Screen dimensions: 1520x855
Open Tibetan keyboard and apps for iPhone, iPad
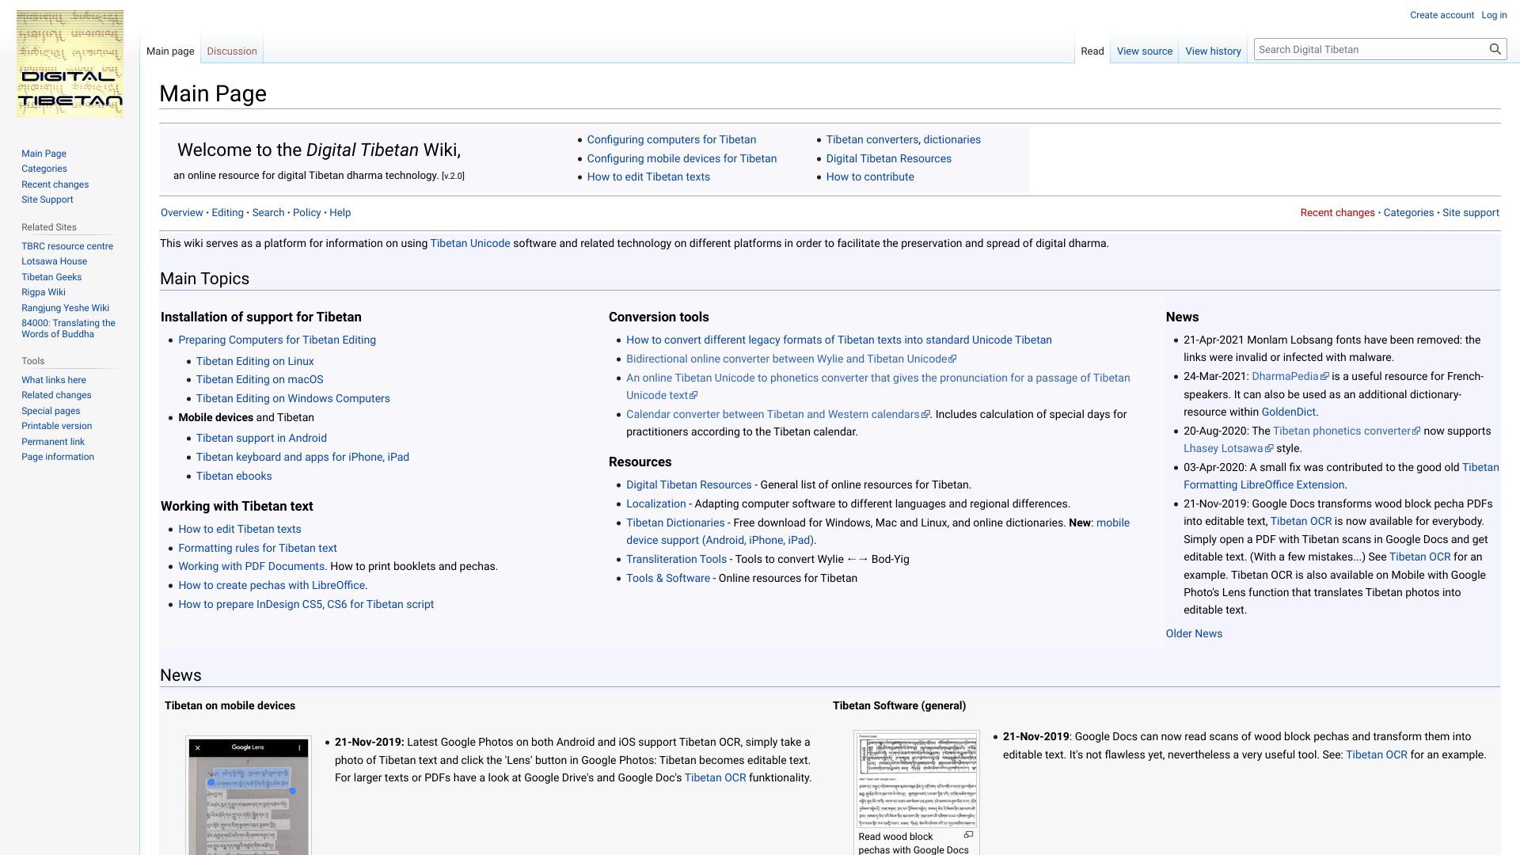pyautogui.click(x=302, y=457)
